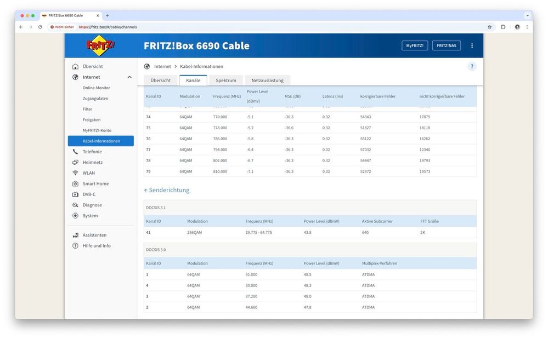Open Freigaben in the sidebar

point(92,119)
